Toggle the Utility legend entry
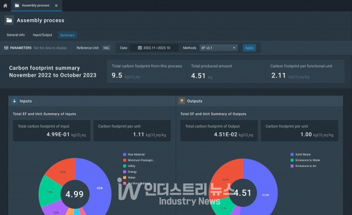 pyautogui.click(x=129, y=166)
